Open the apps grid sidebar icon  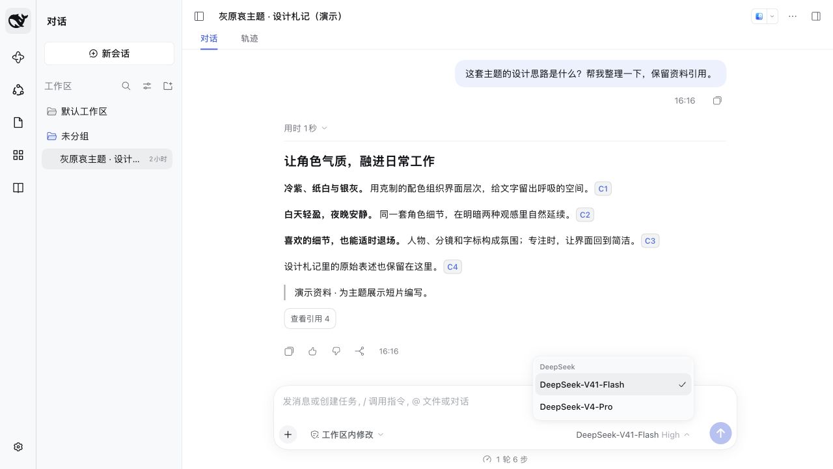pyautogui.click(x=18, y=155)
